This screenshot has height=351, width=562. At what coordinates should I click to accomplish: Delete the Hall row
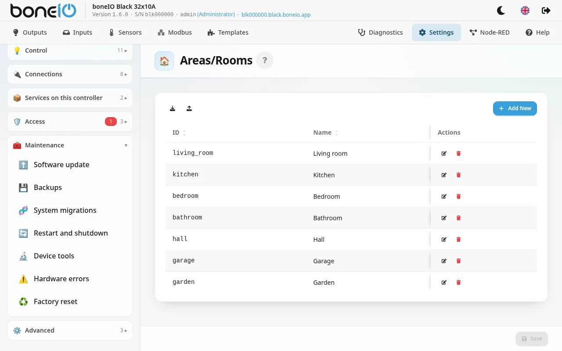(x=458, y=239)
